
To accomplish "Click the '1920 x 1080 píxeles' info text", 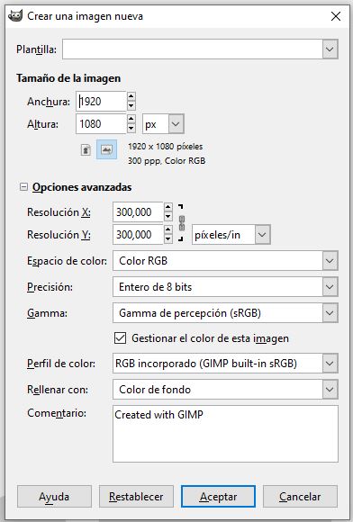I will [x=165, y=147].
